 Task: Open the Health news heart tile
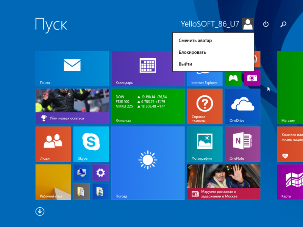290,144
